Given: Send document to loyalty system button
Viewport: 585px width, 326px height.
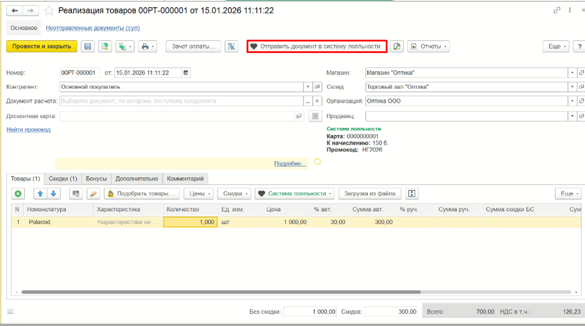Looking at the screenshot, I should [x=317, y=47].
